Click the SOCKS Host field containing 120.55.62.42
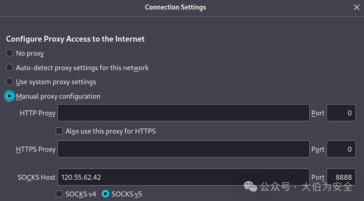Image resolution: width=364 pixels, height=201 pixels. point(183,177)
